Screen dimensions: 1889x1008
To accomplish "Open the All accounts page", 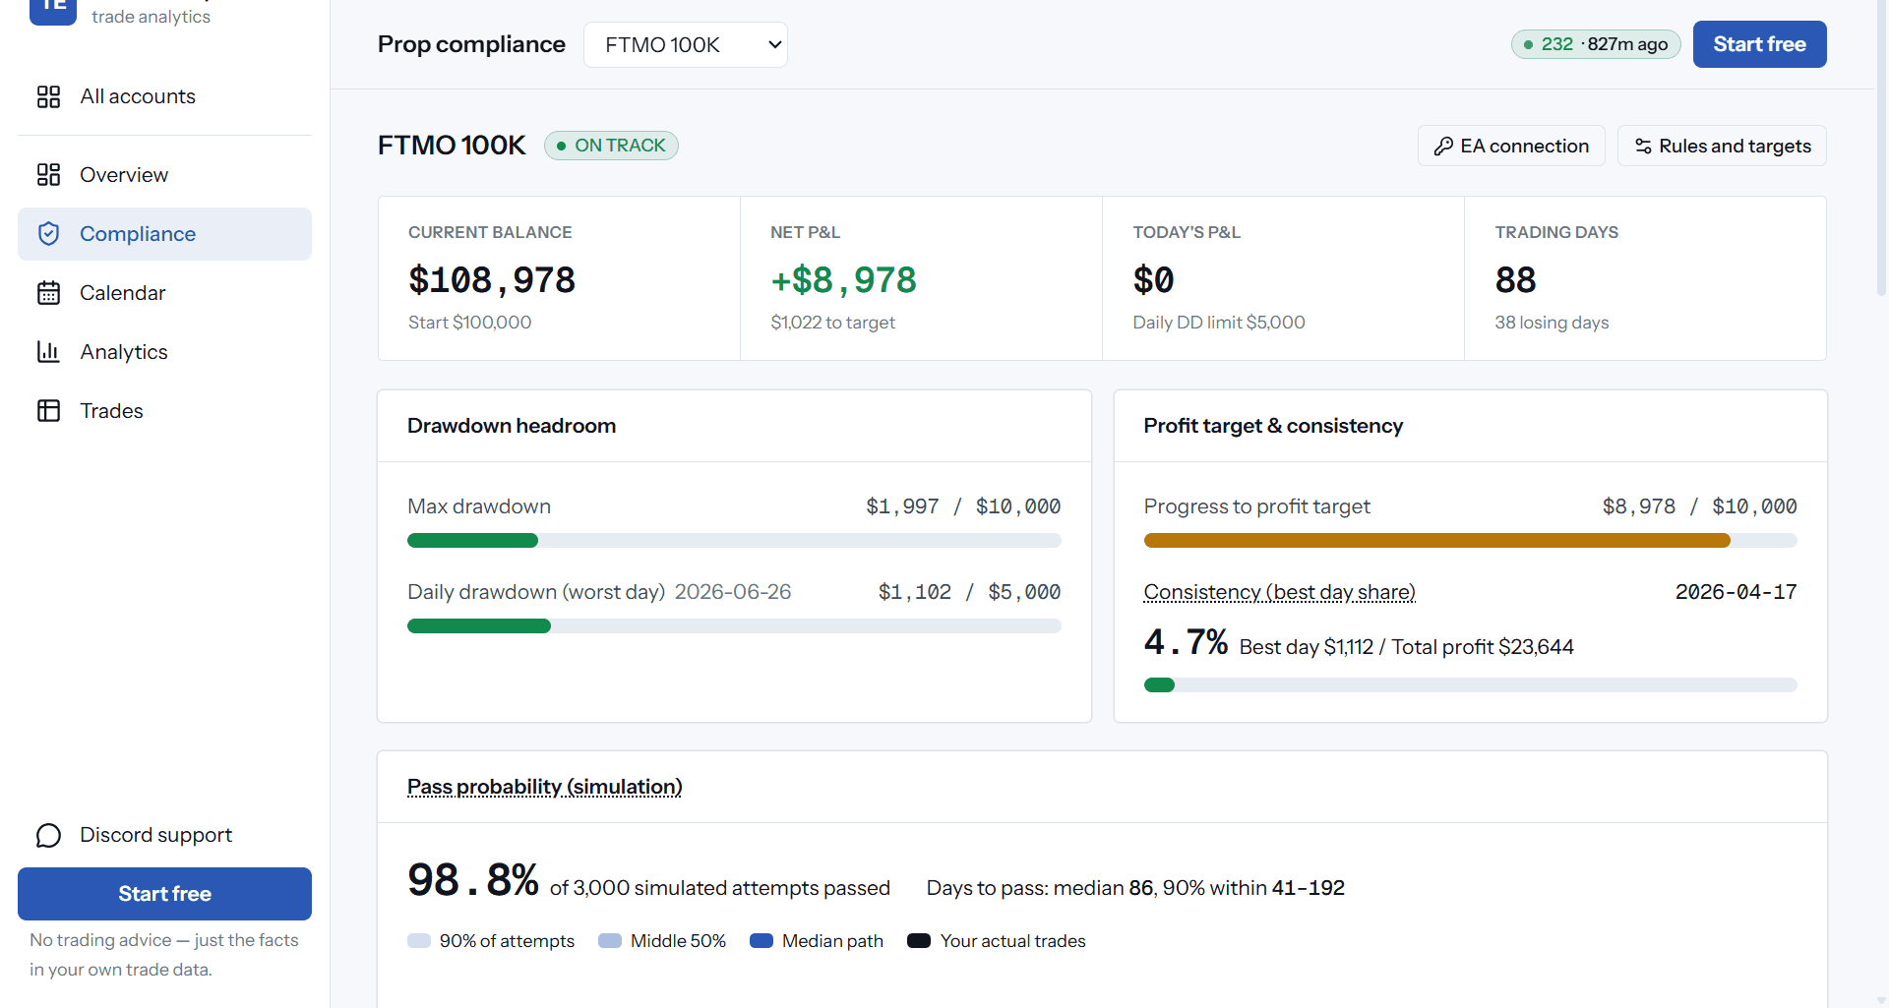I will pos(164,96).
